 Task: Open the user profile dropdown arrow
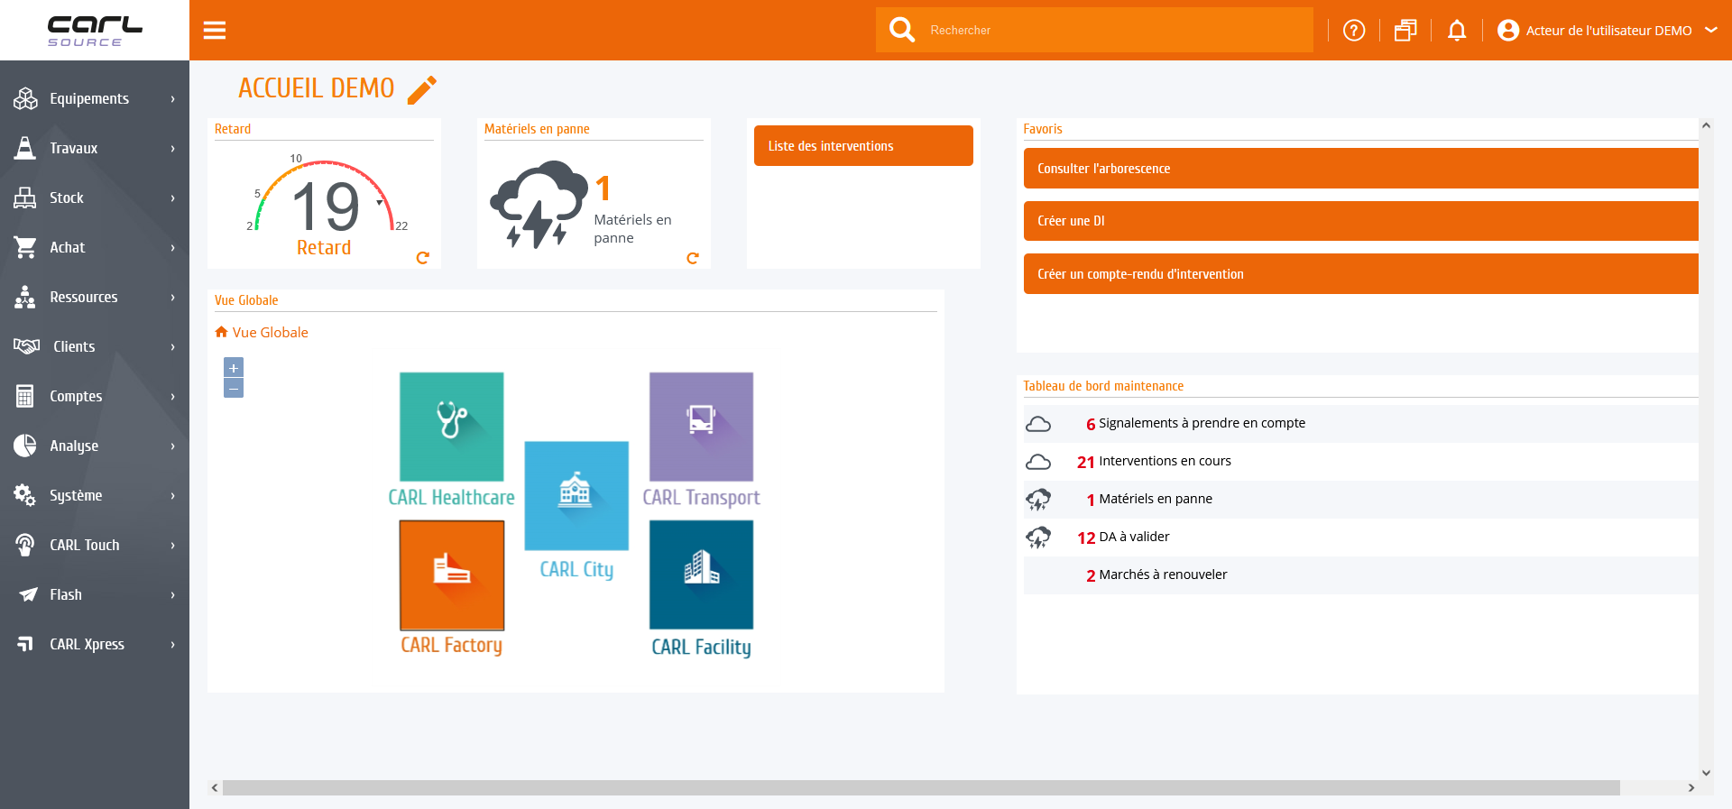pyautogui.click(x=1710, y=30)
